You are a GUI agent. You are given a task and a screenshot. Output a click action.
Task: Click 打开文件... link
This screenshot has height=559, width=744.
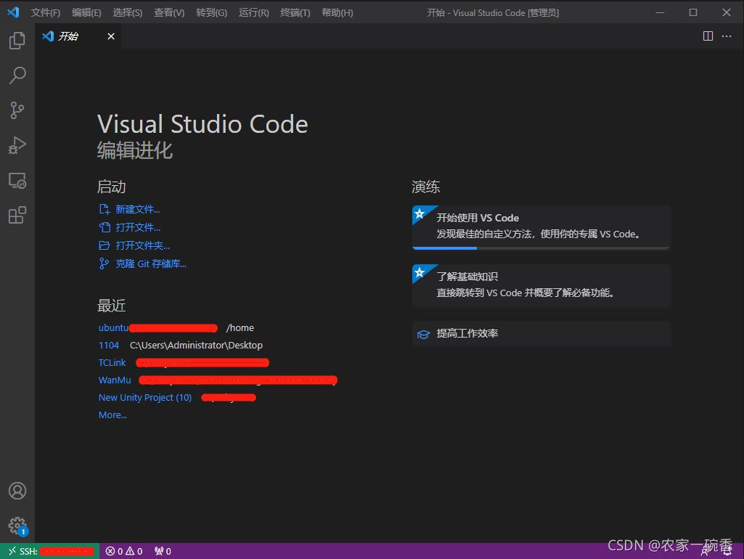point(138,227)
